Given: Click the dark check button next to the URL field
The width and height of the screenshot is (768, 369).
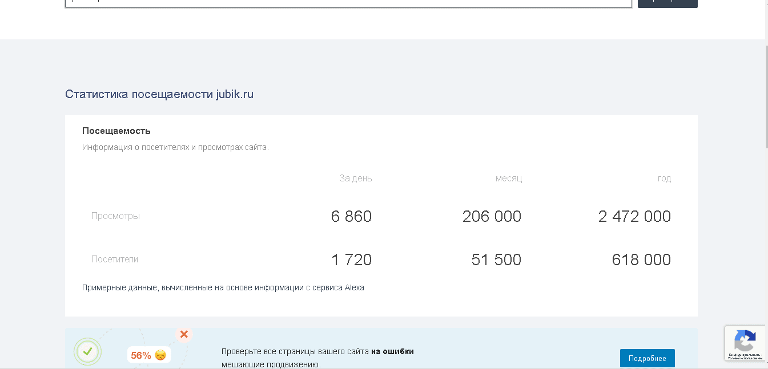Looking at the screenshot, I should tap(667, 3).
